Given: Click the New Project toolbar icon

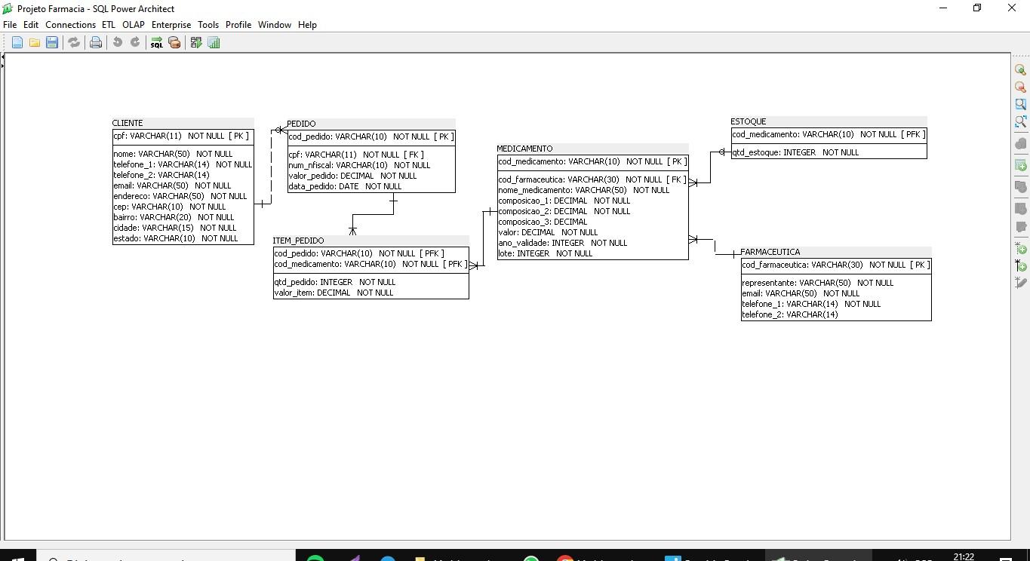Looking at the screenshot, I should click(17, 43).
